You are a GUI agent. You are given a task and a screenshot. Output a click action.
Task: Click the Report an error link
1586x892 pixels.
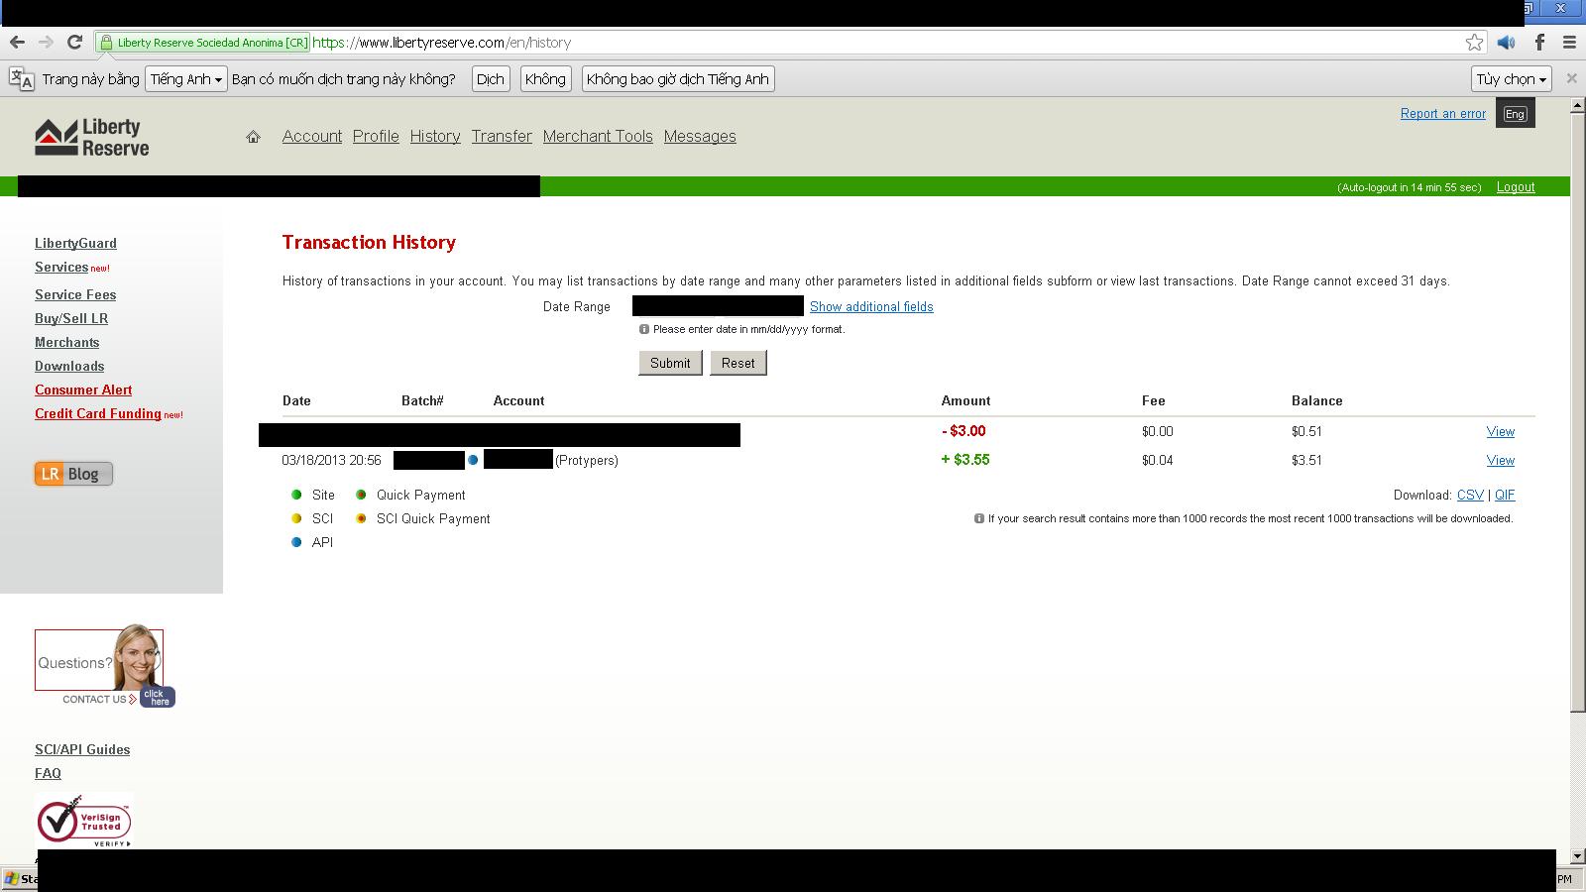[x=1443, y=114]
